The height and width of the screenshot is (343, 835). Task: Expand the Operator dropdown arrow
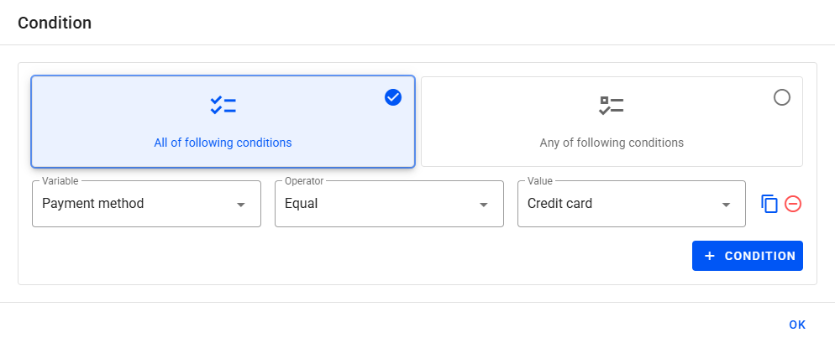click(x=484, y=205)
